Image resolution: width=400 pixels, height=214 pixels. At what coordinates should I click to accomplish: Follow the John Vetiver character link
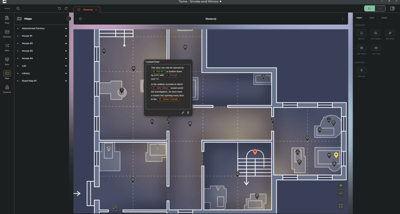[x=161, y=88]
